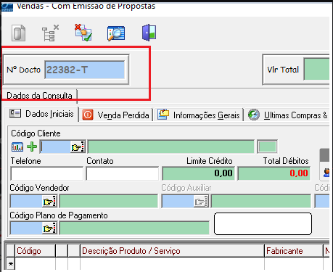Click the chart icon beside Código Cliente
The height and width of the screenshot is (272, 333).
pos(17,147)
